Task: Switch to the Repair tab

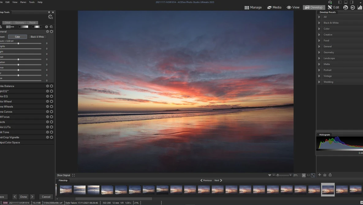Action: 32,23
